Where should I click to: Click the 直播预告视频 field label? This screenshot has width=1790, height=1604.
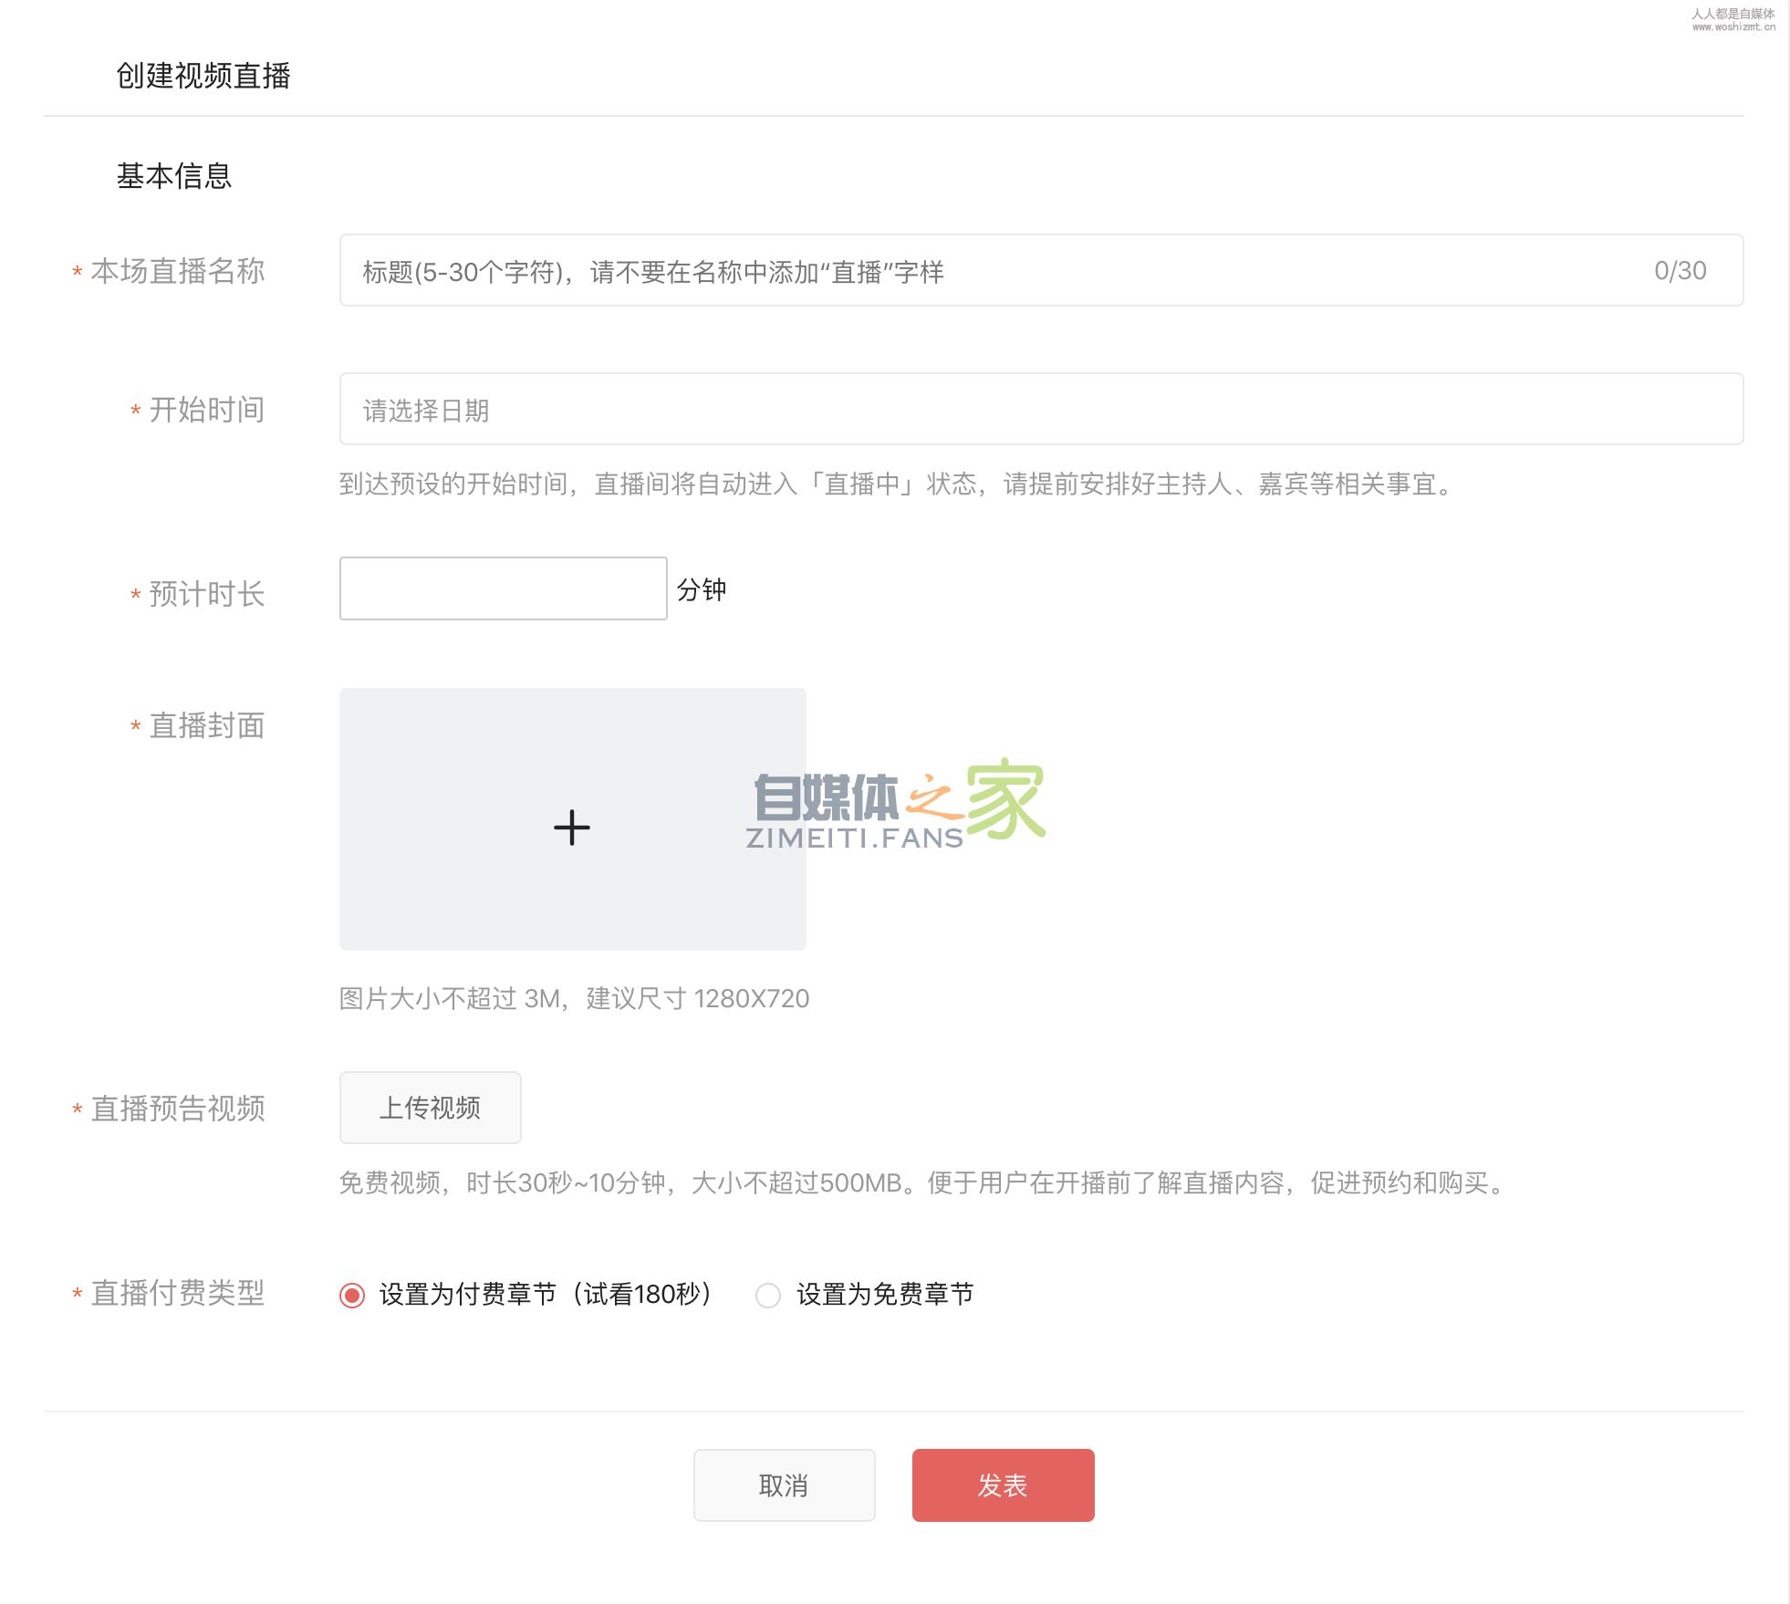(x=178, y=1109)
